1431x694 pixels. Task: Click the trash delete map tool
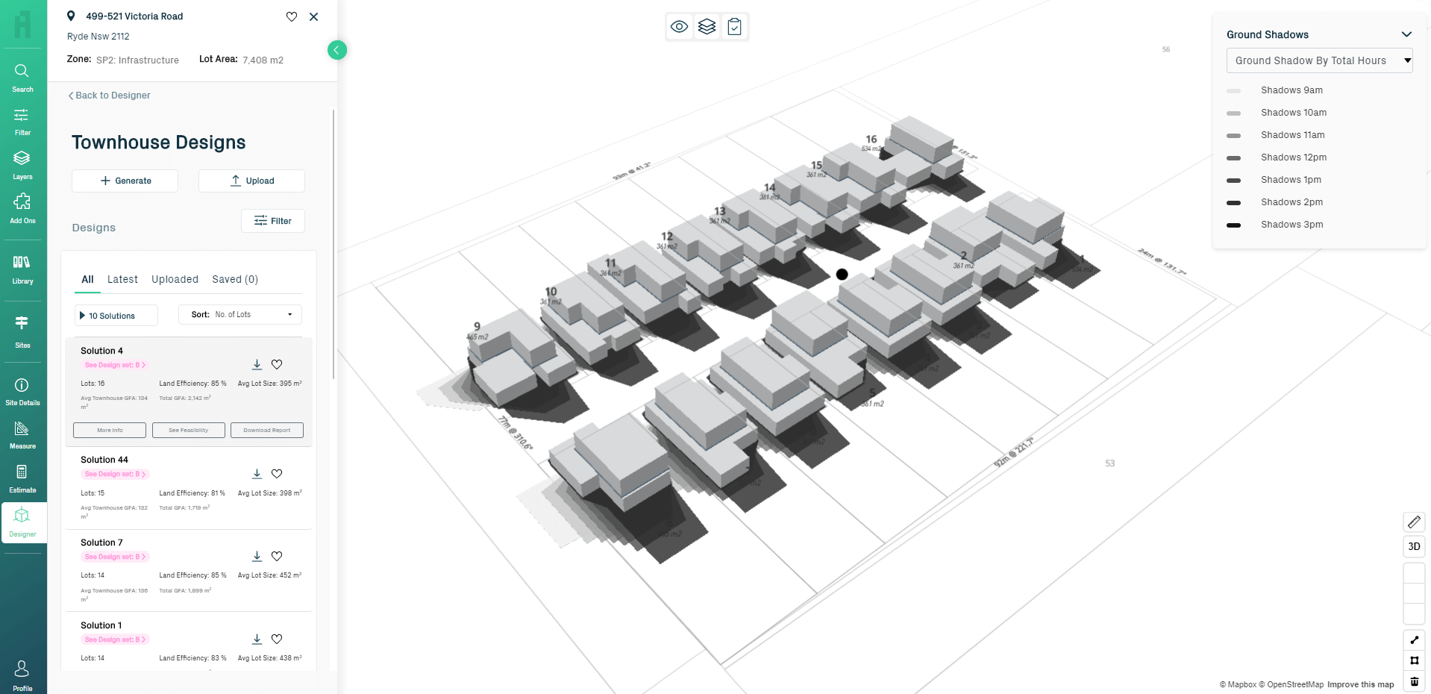(1414, 681)
